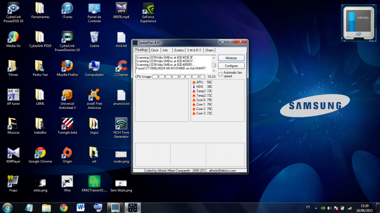Click the Configure button in SpeedFan

[x=231, y=66]
